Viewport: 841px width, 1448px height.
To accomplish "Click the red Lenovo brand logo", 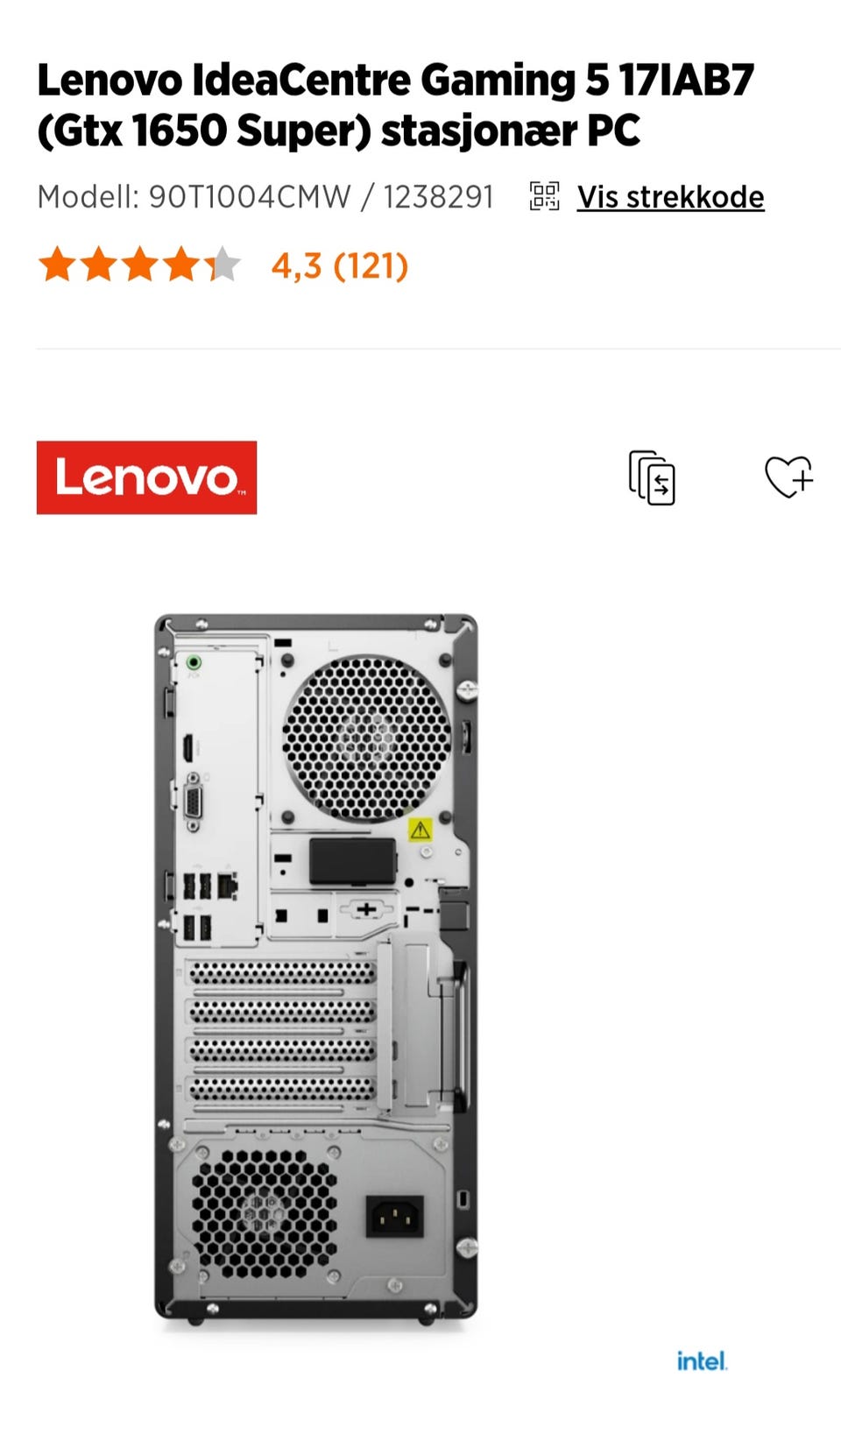I will (x=146, y=477).
